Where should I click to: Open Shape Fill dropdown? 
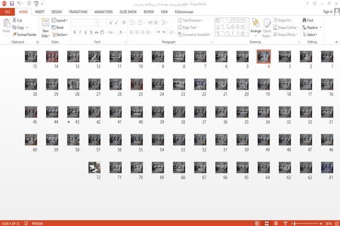click(283, 20)
